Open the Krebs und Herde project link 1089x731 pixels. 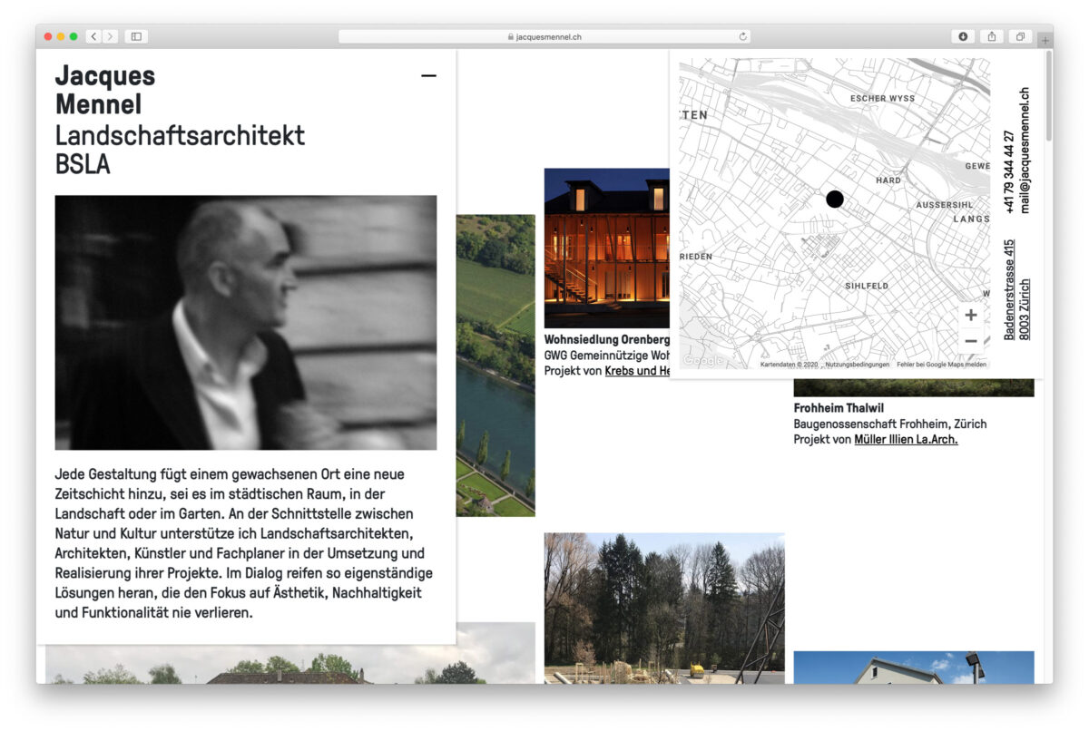click(x=637, y=371)
